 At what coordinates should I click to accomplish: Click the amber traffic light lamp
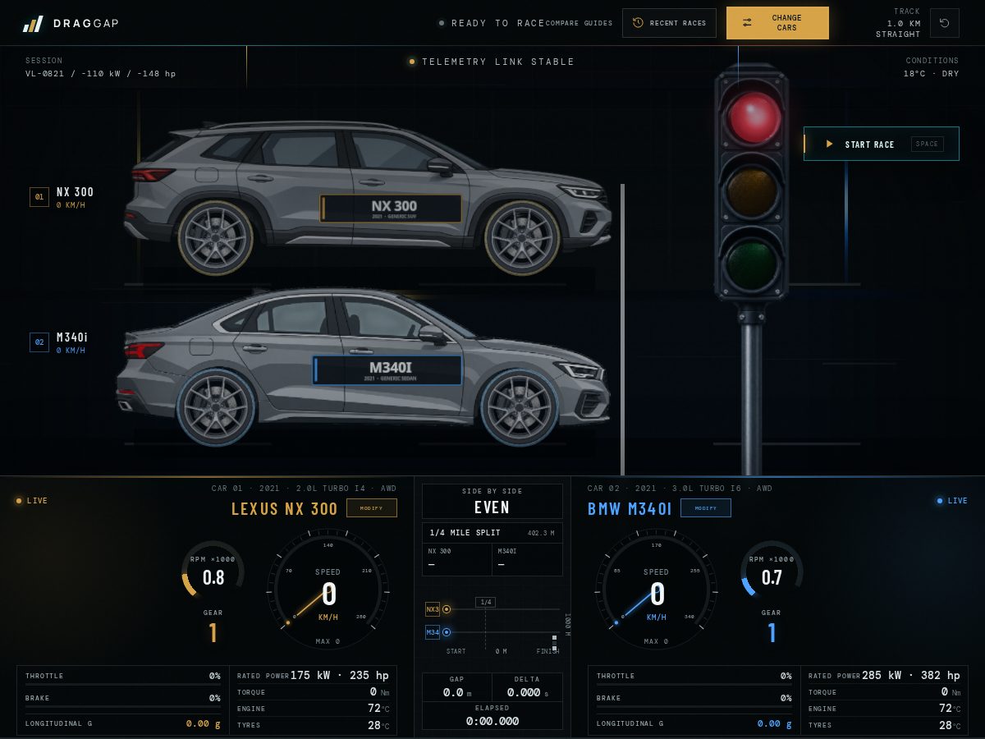pyautogui.click(x=752, y=190)
